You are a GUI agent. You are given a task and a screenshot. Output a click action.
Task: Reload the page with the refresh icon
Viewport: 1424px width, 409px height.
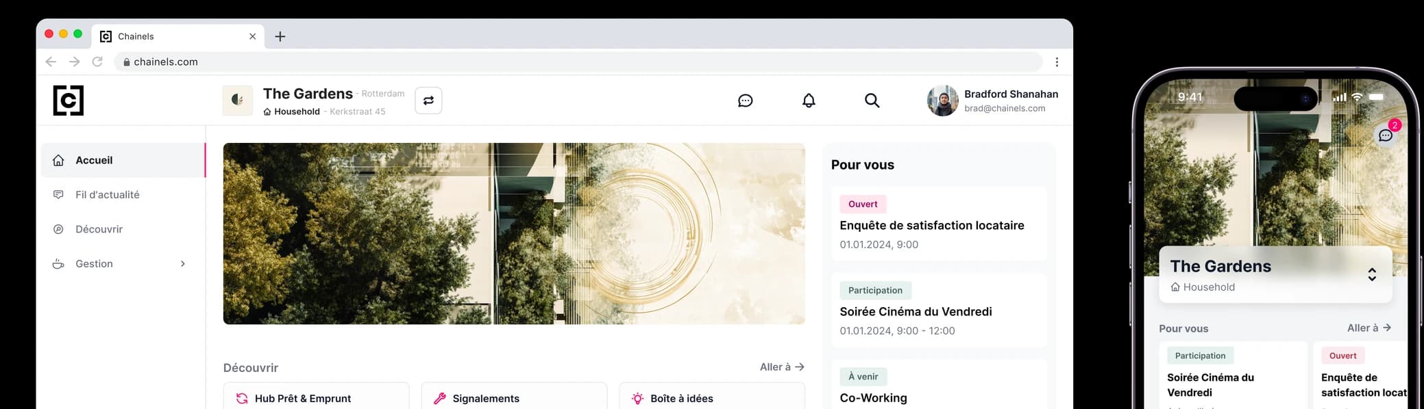point(97,62)
